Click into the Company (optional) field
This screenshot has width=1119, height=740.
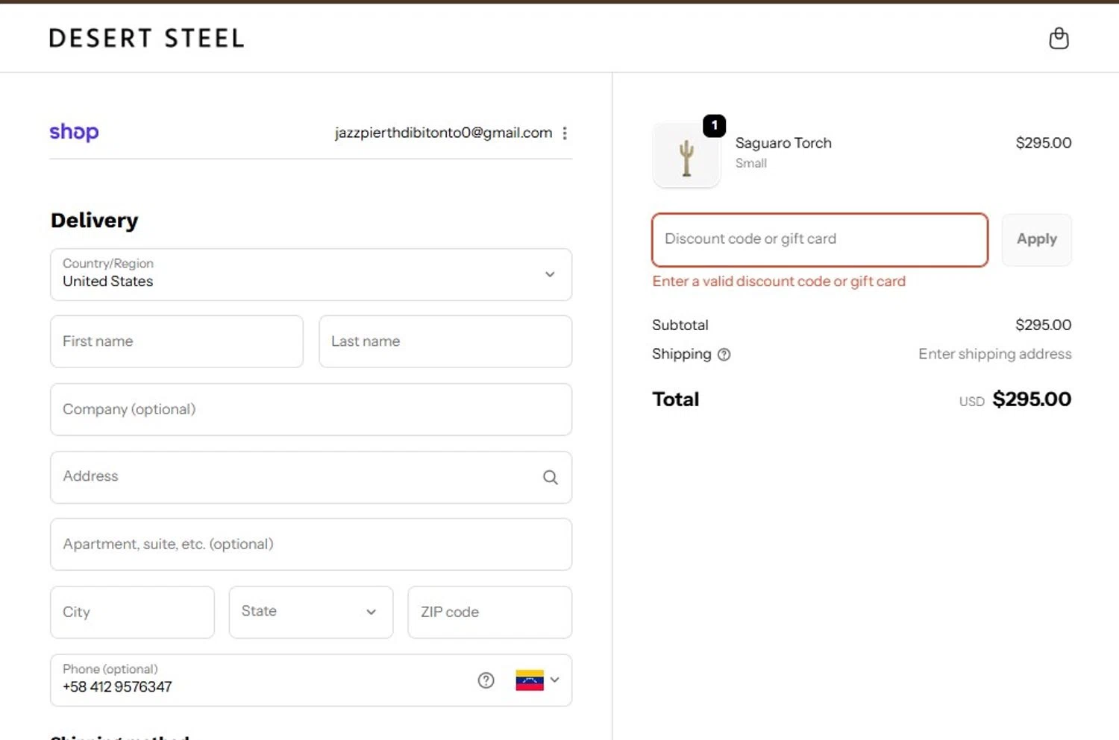pos(311,409)
